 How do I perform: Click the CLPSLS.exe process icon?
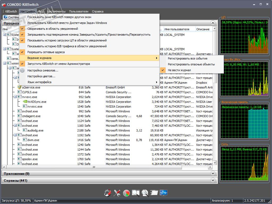tap(20, 92)
